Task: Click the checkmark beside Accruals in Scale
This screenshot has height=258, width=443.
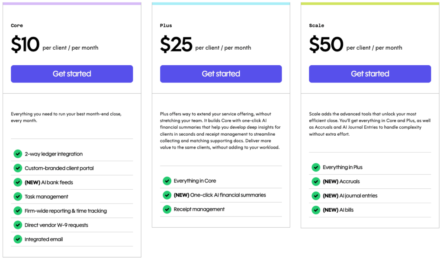Action: click(316, 182)
